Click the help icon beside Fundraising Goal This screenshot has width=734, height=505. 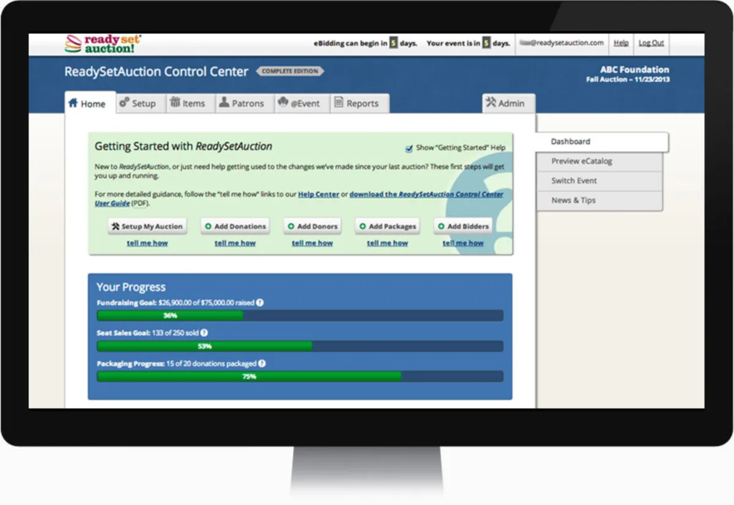click(260, 303)
